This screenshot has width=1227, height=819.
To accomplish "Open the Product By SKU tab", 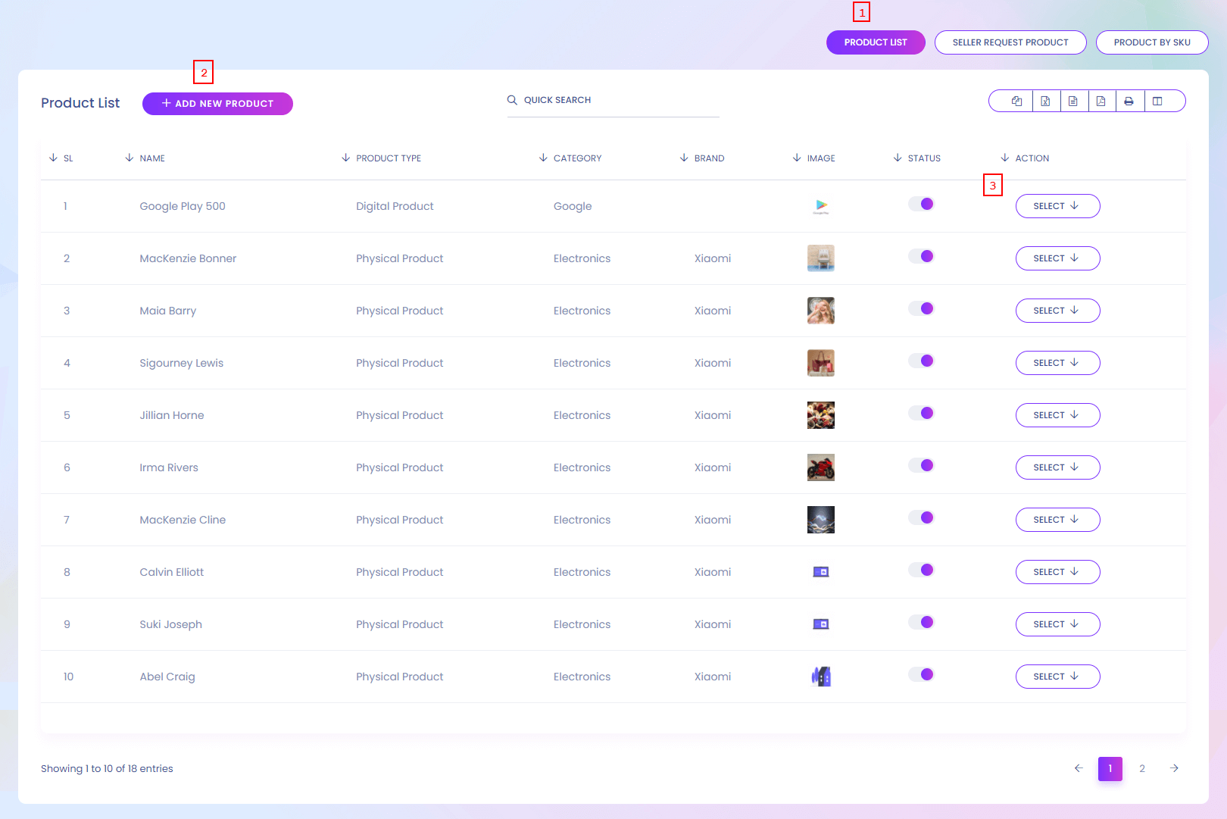I will click(x=1151, y=42).
